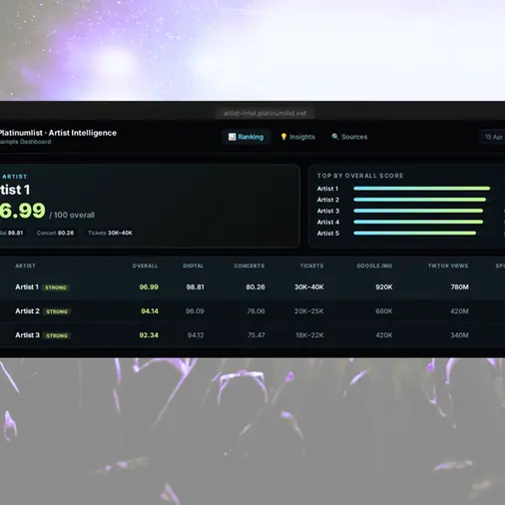Click the STRONG badge beside Artist 2

pos(57,311)
